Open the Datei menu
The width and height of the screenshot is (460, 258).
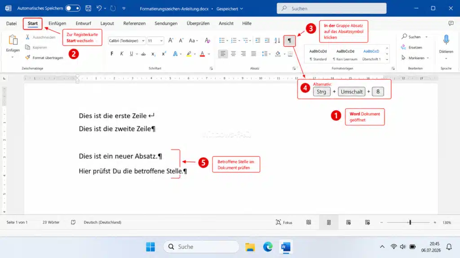(11, 23)
